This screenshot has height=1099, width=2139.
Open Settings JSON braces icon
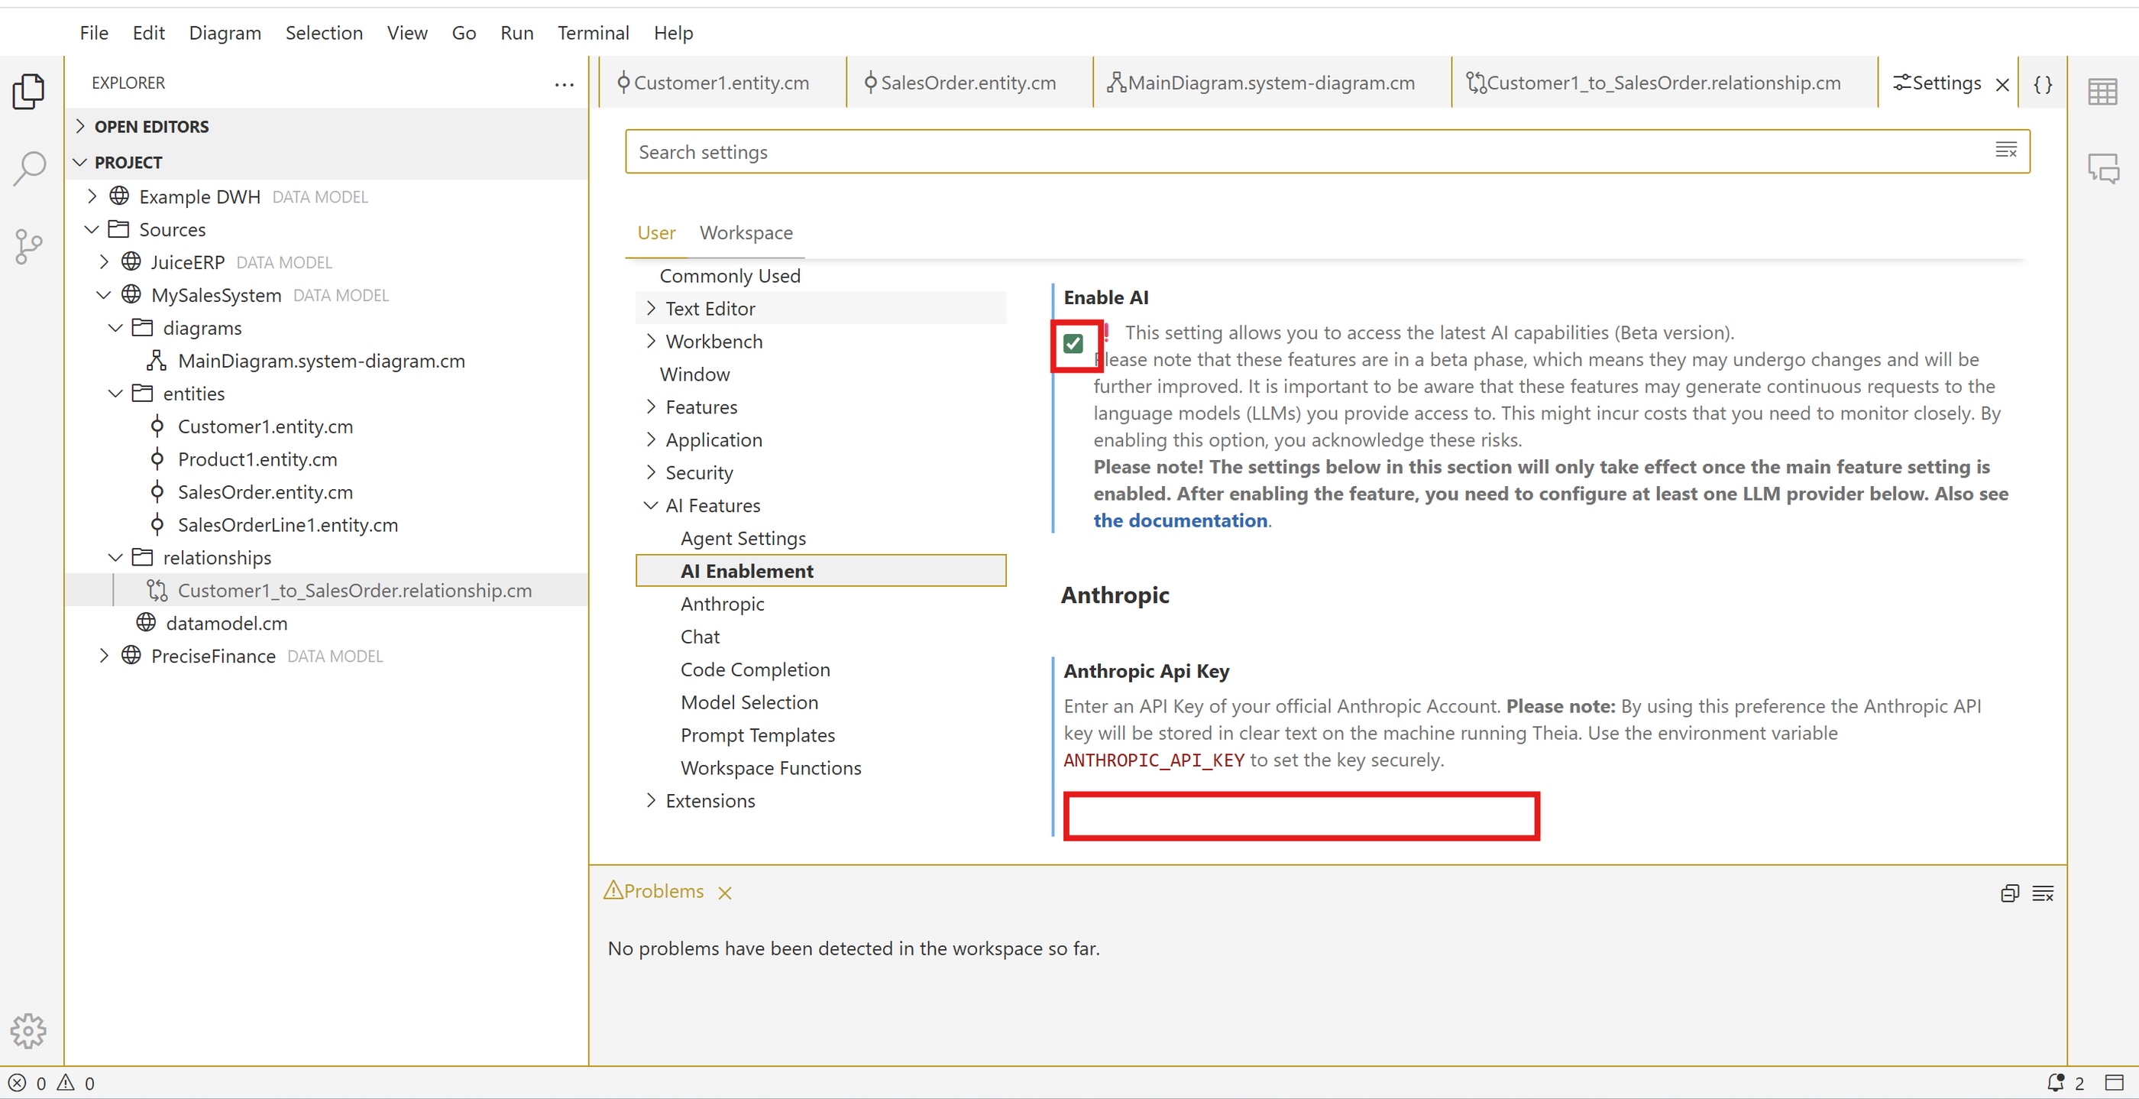click(2043, 84)
